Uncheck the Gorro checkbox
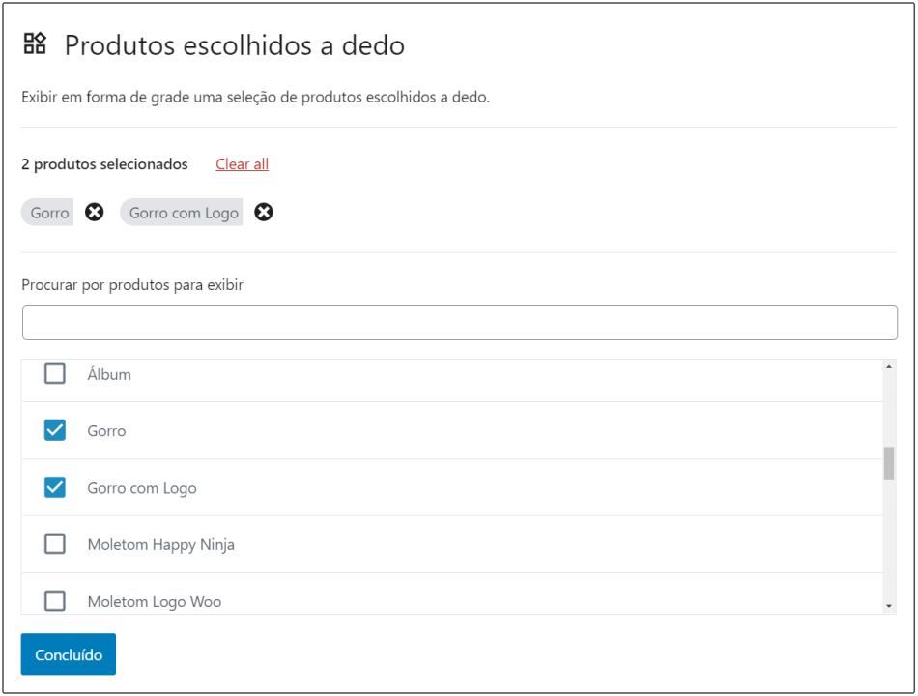The image size is (918, 696). click(x=55, y=431)
